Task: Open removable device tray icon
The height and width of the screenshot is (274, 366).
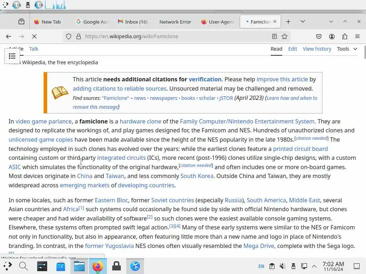Action: [293, 266]
